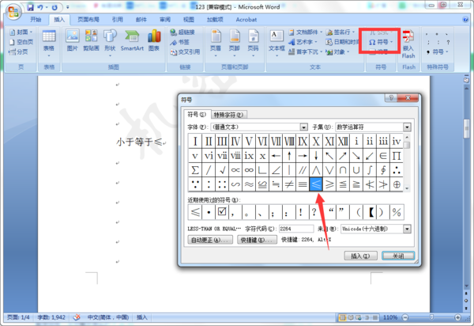Switch to the 引用 ribbon tab

117,19
